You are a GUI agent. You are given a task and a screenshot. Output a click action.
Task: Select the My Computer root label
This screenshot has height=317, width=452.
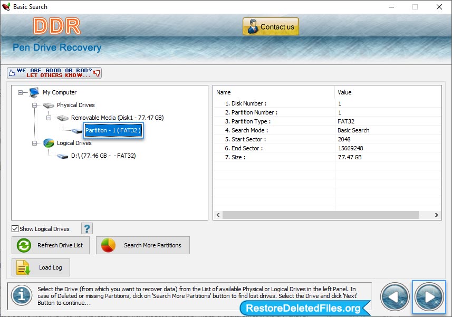(x=60, y=92)
